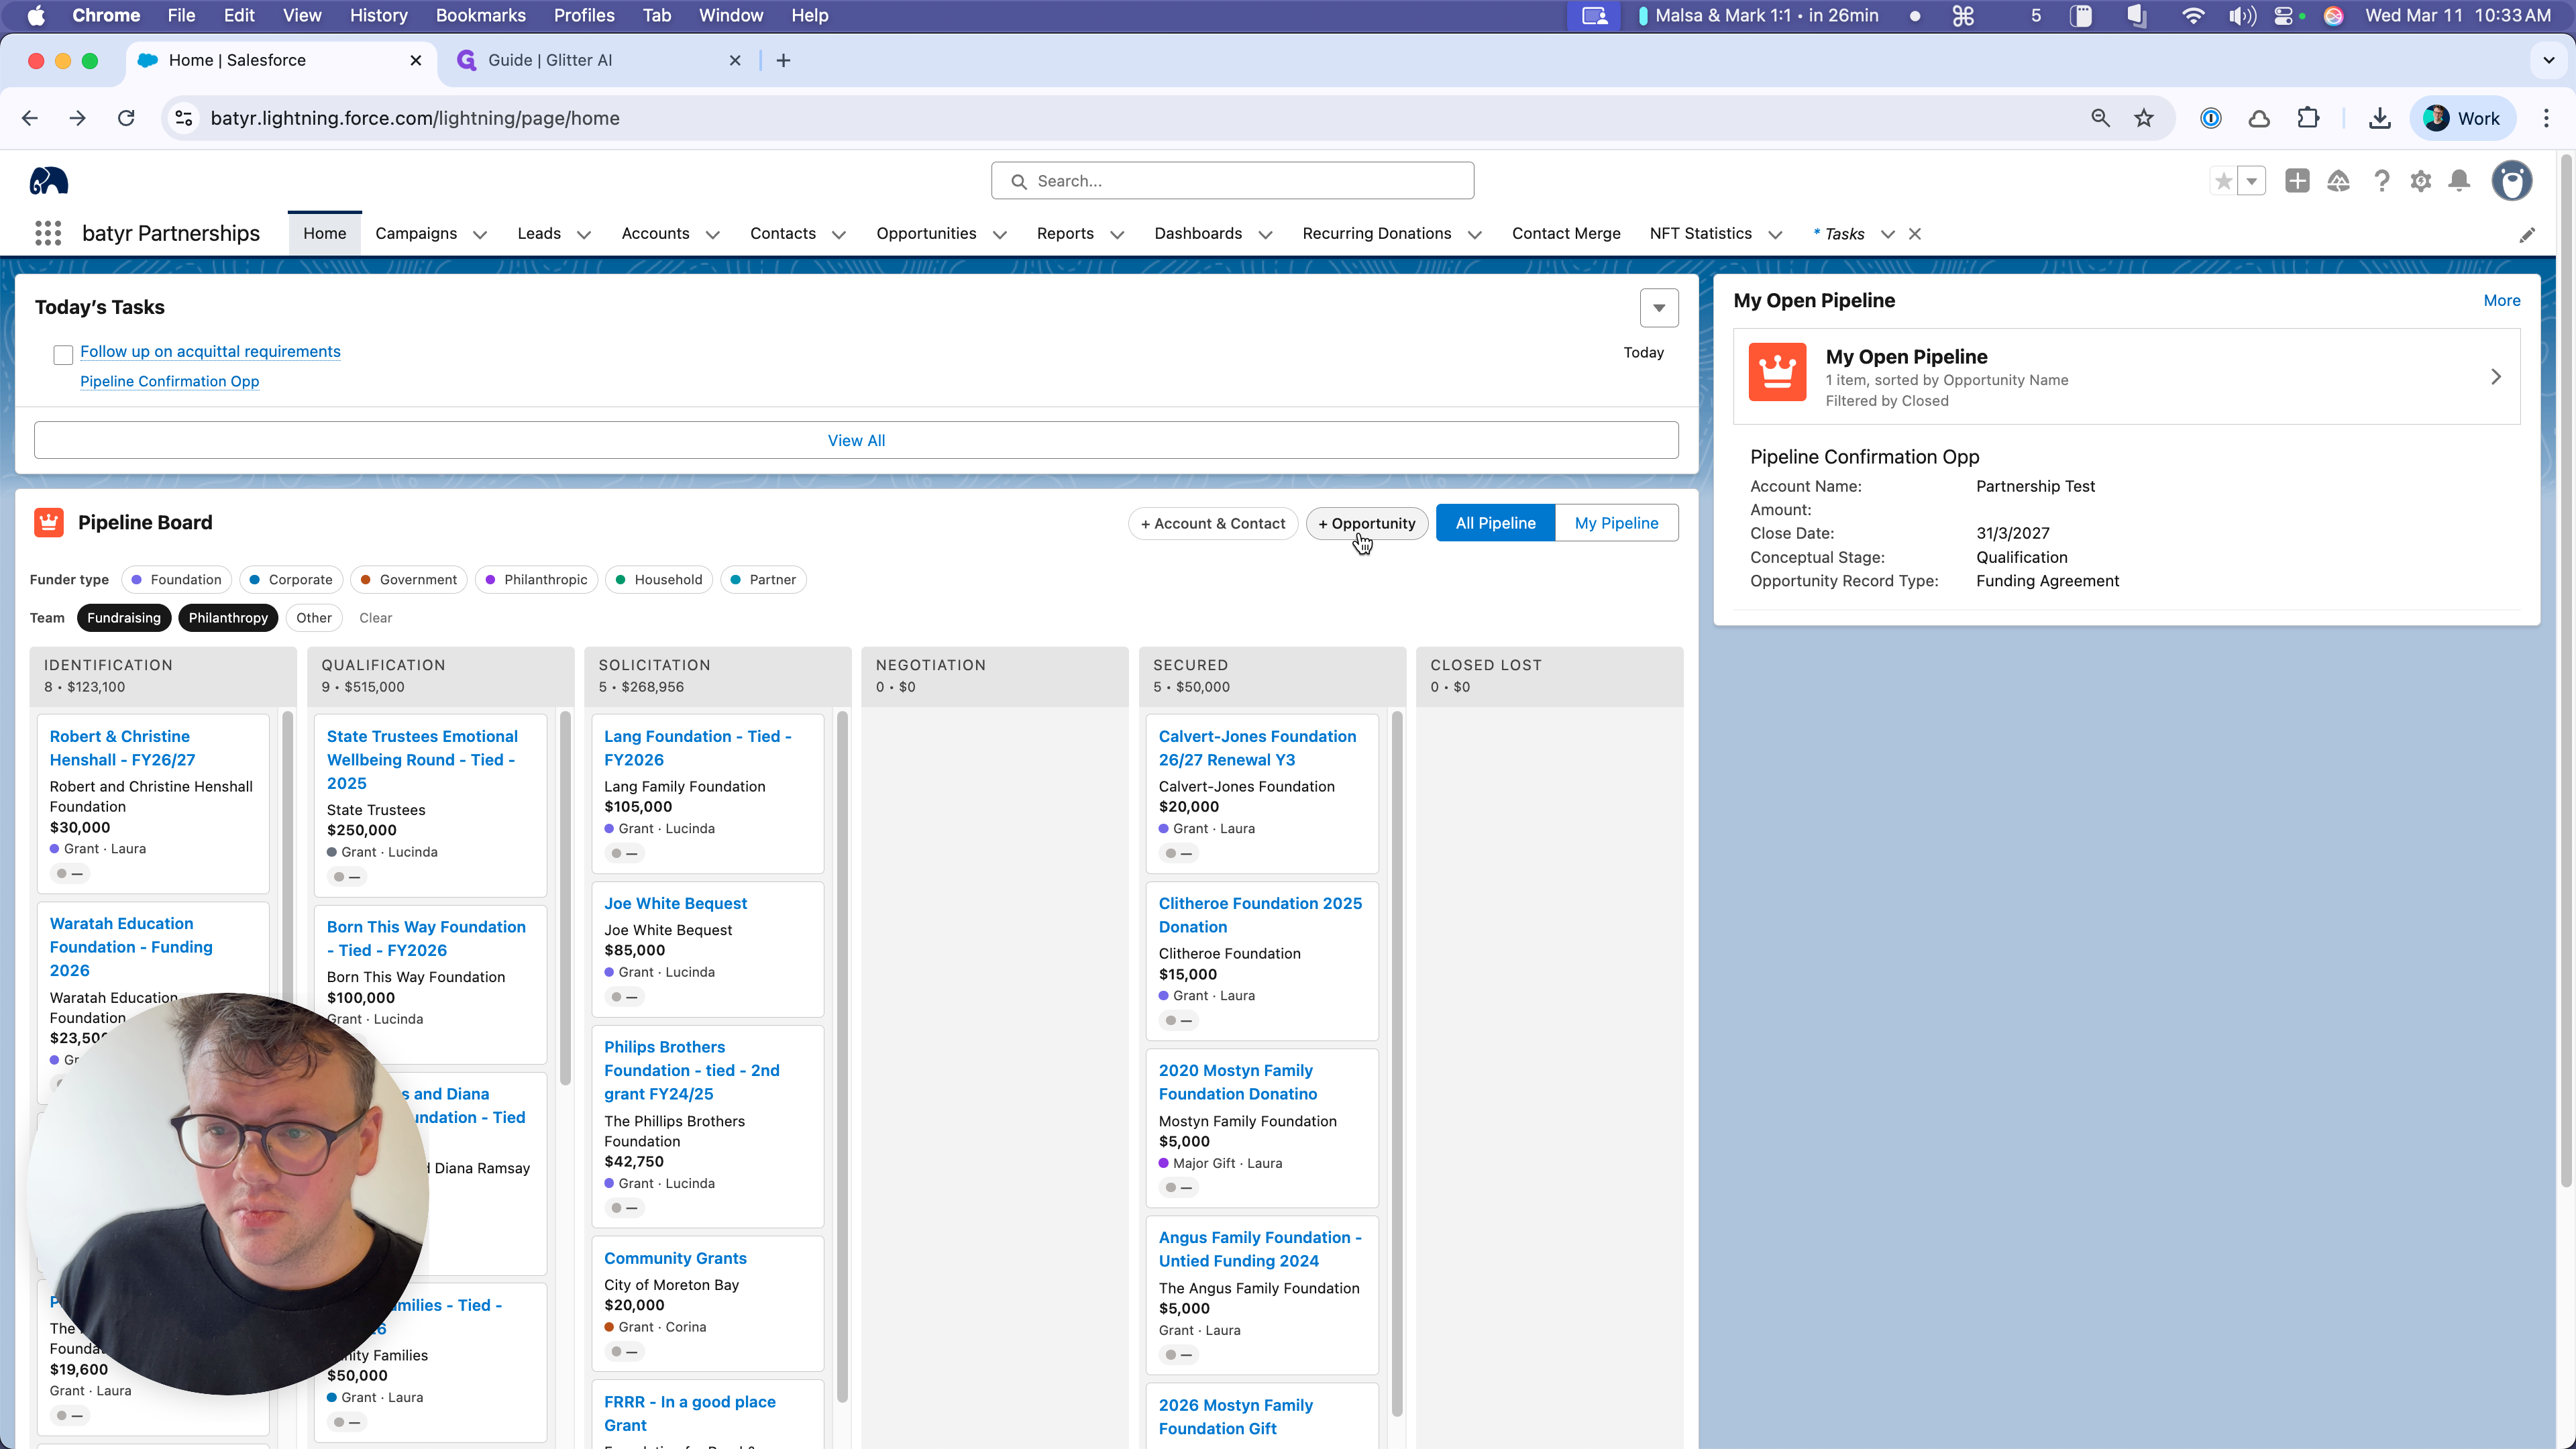
Task: Expand the Reports navigation dropdown
Action: click(x=1117, y=235)
